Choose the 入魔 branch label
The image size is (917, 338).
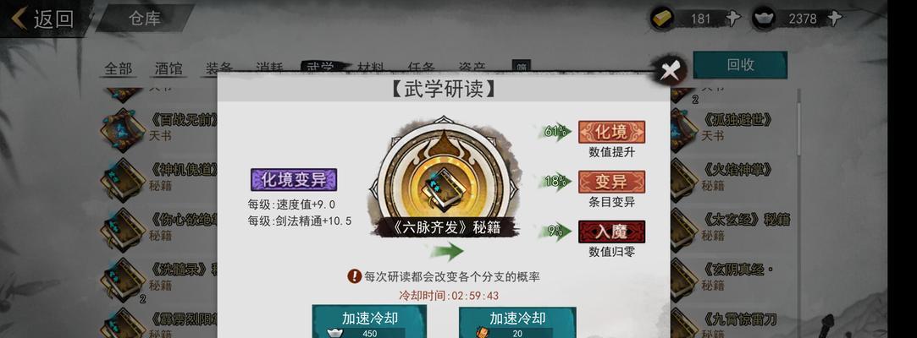point(611,232)
